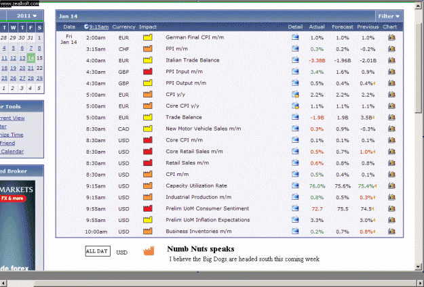Screen dimensions: 424x287
Task: Open detail folder for CPI y/y
Action: [x=295, y=94]
